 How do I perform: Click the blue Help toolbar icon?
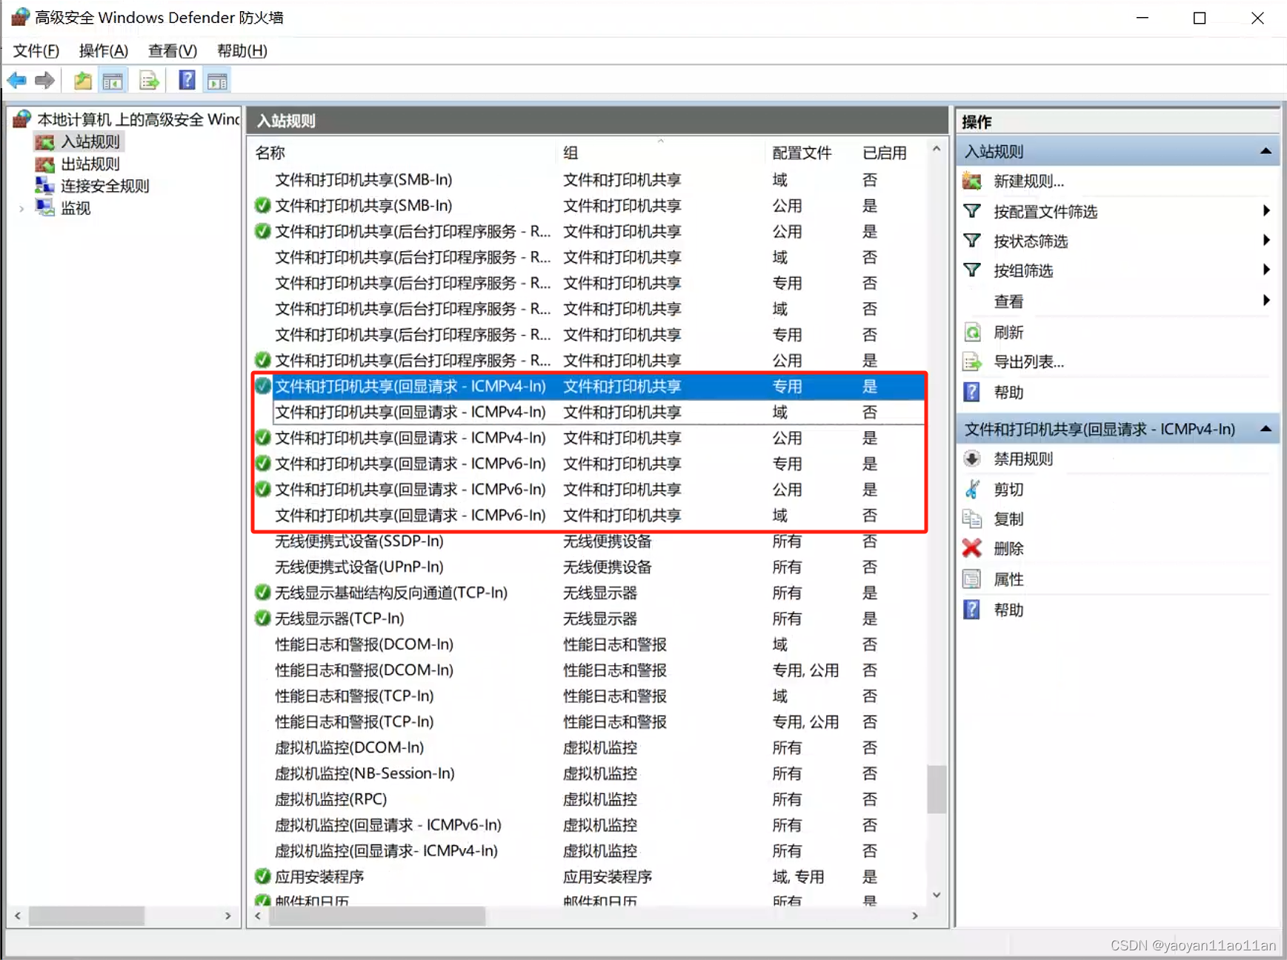187,79
